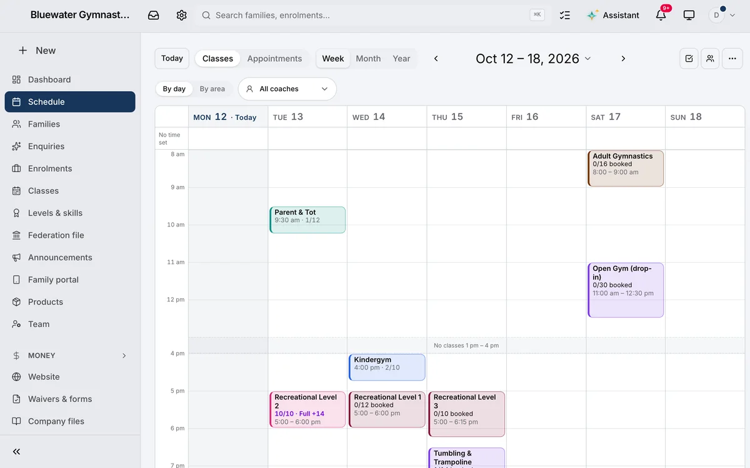Screen dimensions: 750x468
Task: Select Schedule in sidebar
Action: pos(70,102)
